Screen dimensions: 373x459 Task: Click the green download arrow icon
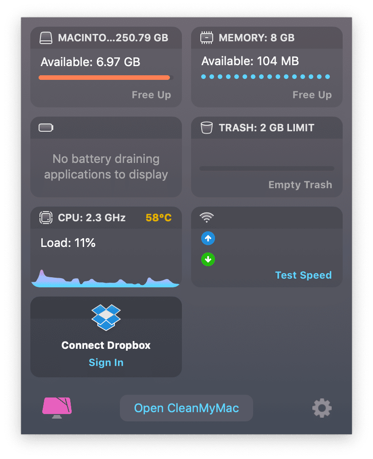(208, 260)
